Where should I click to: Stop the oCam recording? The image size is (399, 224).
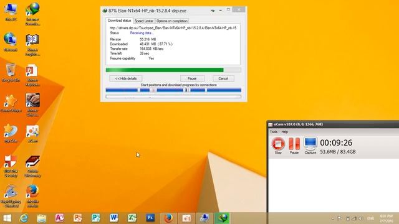coord(278,145)
